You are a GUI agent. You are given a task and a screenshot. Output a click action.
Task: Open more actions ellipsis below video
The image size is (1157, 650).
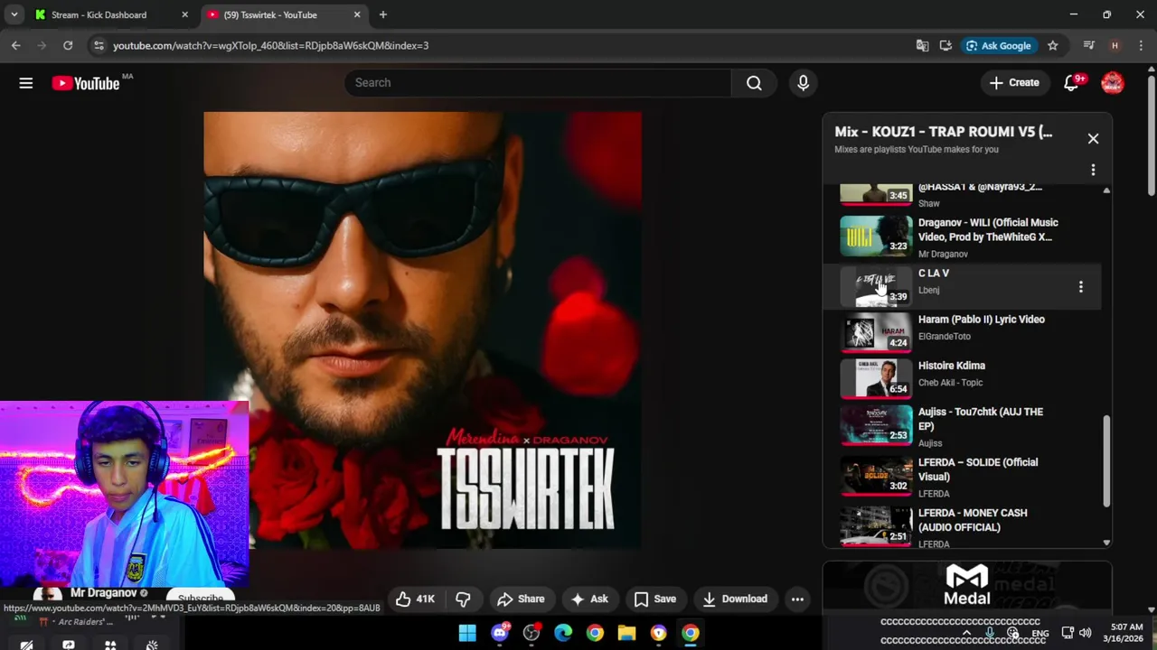797,599
